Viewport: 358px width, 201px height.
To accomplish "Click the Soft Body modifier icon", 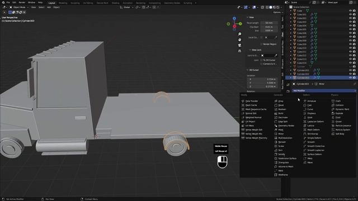I will (x=333, y=134).
